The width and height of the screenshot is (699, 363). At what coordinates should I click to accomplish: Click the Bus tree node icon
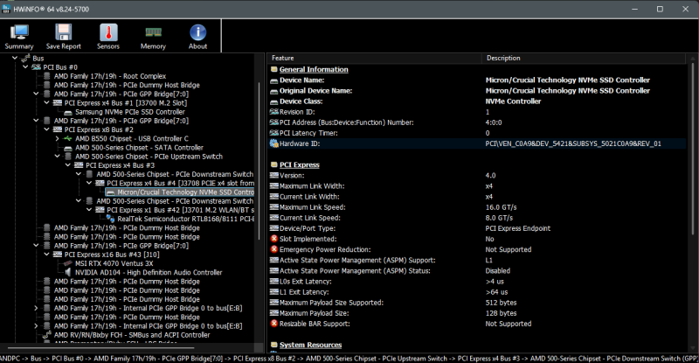[25, 58]
